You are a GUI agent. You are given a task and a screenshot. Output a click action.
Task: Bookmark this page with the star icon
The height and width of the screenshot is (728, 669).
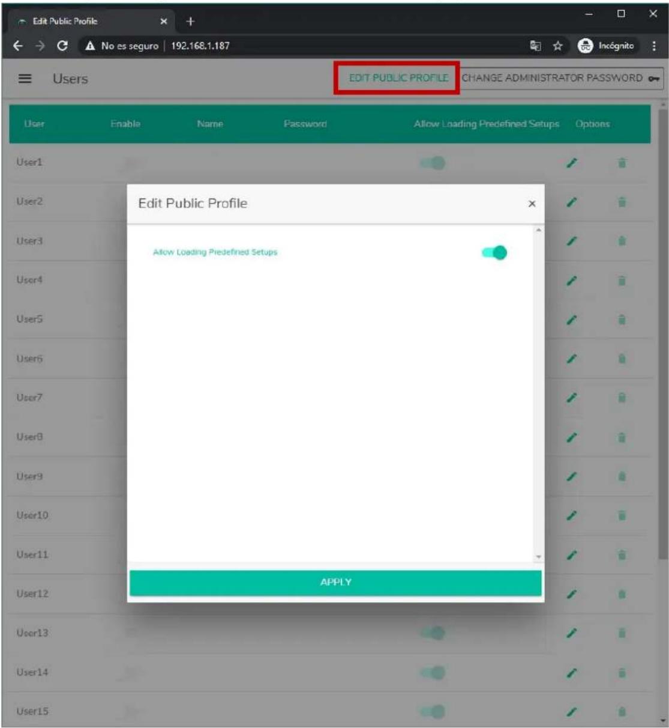[557, 46]
